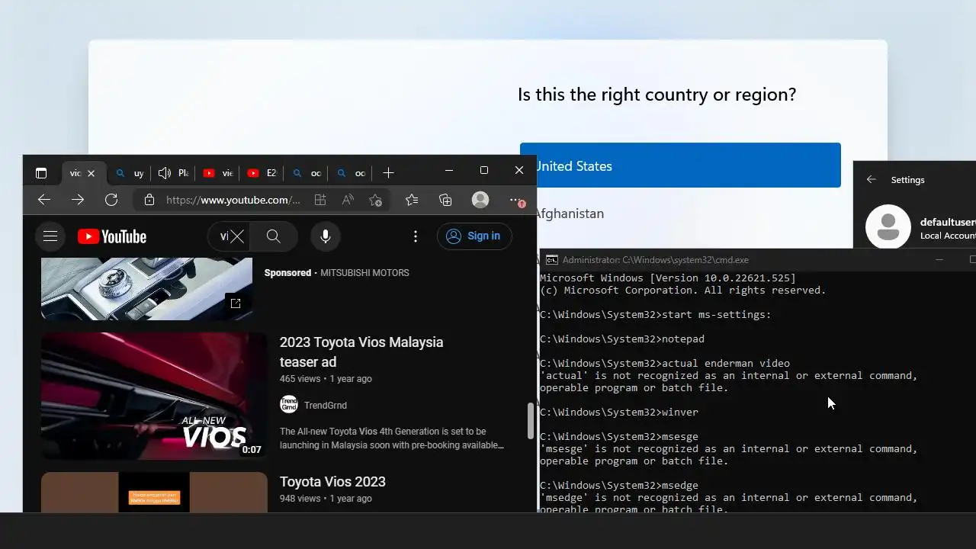Click 'MITSUBISHI MOTORS' sponsor name
This screenshot has width=976, height=549.
(x=364, y=273)
